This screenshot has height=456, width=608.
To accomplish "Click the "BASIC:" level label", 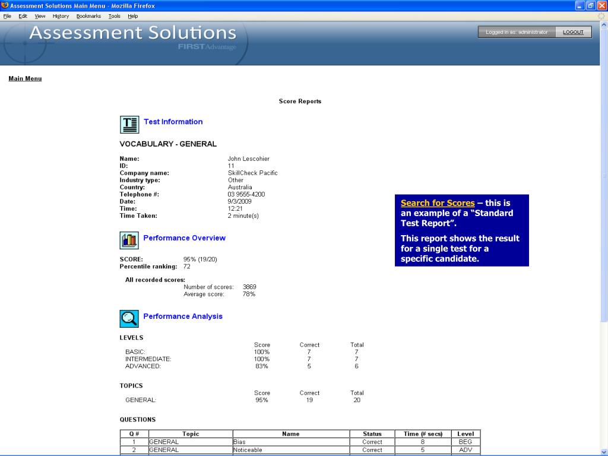I will 135,352.
